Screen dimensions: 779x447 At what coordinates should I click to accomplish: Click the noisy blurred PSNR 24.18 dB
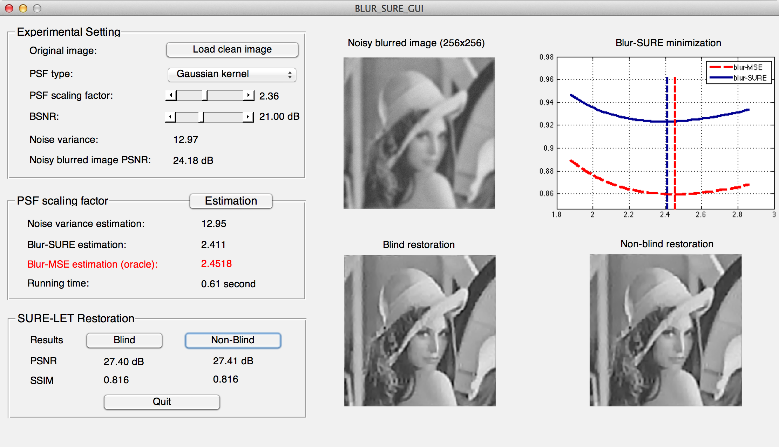pyautogui.click(x=193, y=160)
